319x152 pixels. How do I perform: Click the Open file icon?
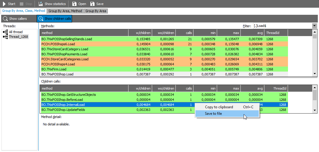(x=74, y=4)
